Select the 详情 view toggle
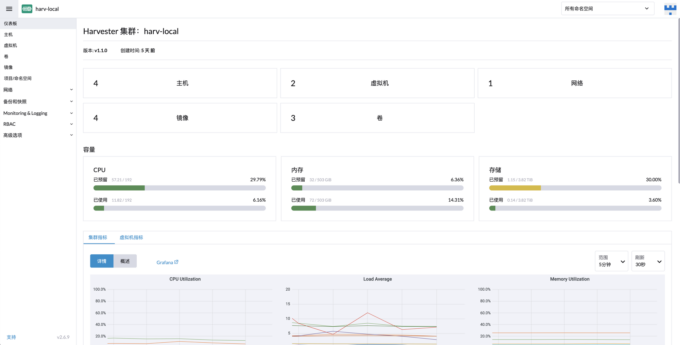 pyautogui.click(x=102, y=261)
